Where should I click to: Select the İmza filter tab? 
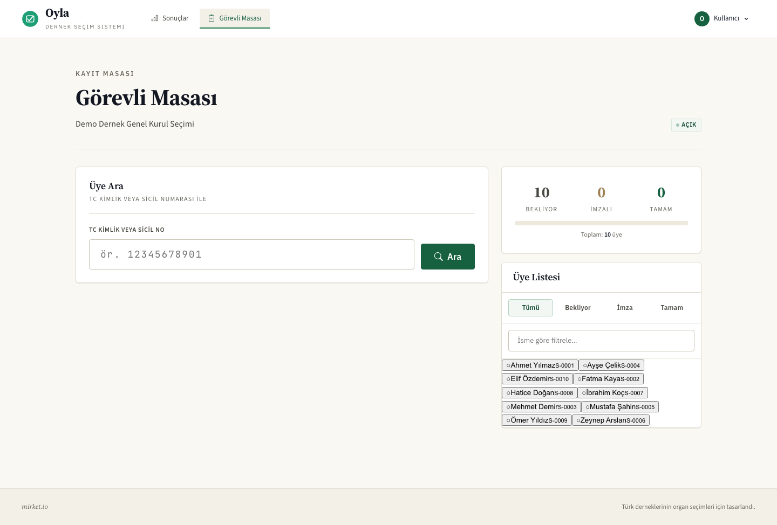coord(625,308)
